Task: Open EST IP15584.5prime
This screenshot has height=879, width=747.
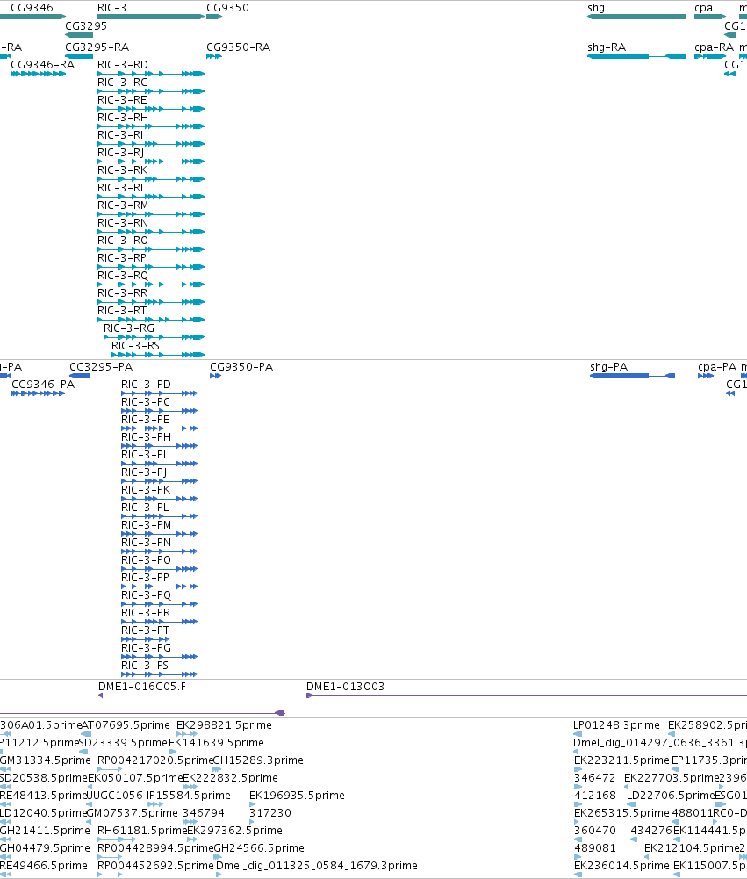Action: (155, 803)
